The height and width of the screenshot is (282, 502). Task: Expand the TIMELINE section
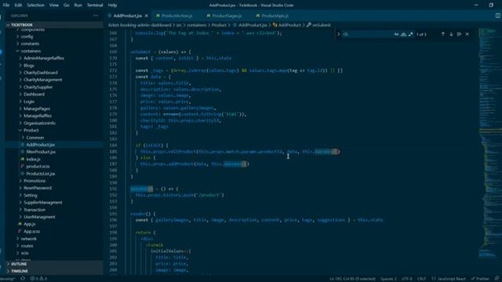54,271
